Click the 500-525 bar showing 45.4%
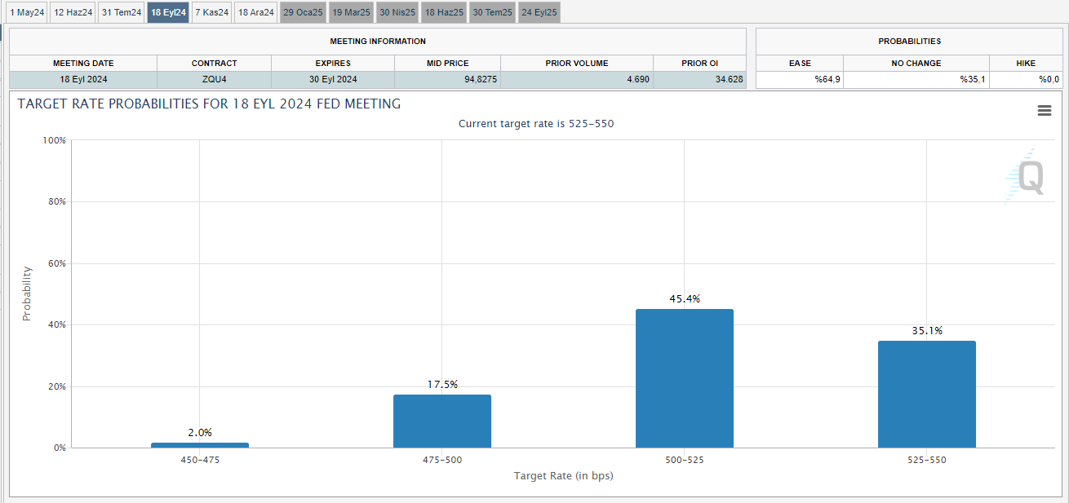Viewport: 1069px width, 503px height. click(x=684, y=378)
